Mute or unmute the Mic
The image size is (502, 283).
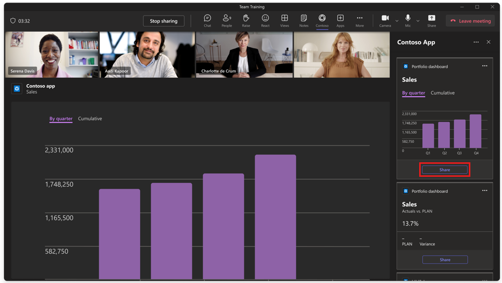(408, 21)
